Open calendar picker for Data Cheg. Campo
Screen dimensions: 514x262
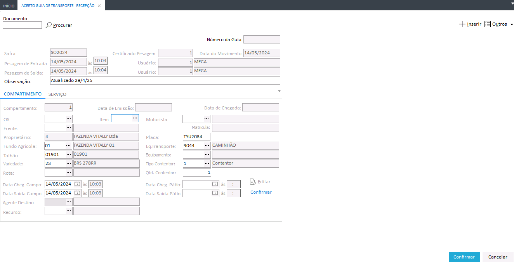tap(77, 184)
